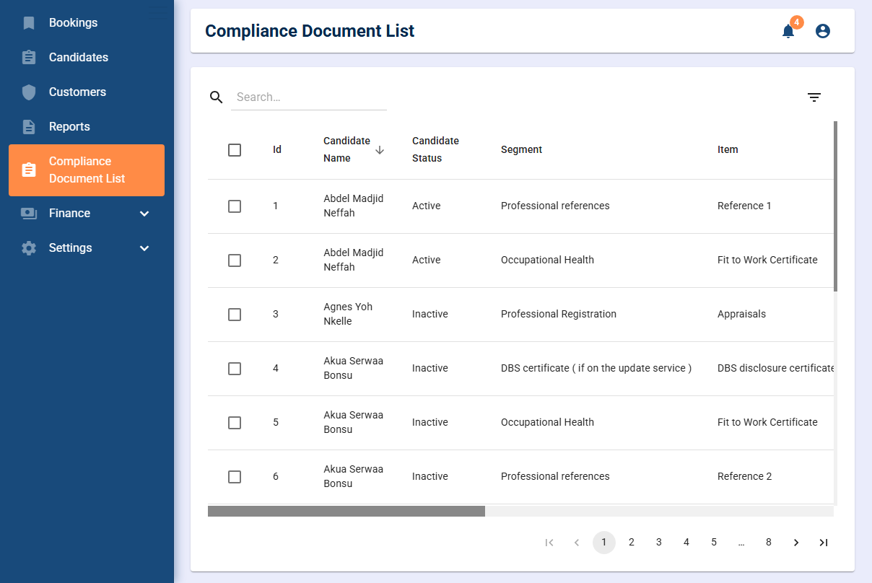The height and width of the screenshot is (583, 872).
Task: Tick the select-all header checkbox
Action: point(235,150)
